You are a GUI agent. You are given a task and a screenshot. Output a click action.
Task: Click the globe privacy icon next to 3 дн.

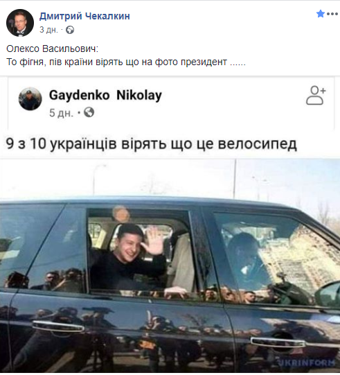point(70,30)
